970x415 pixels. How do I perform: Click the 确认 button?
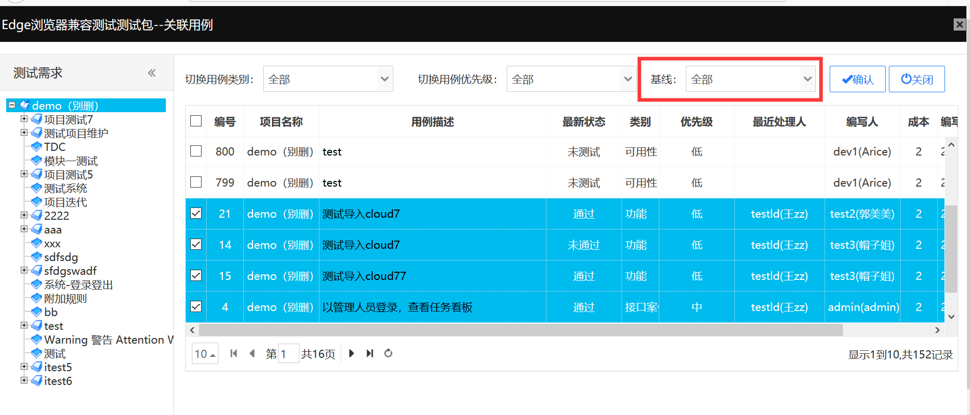coord(857,79)
